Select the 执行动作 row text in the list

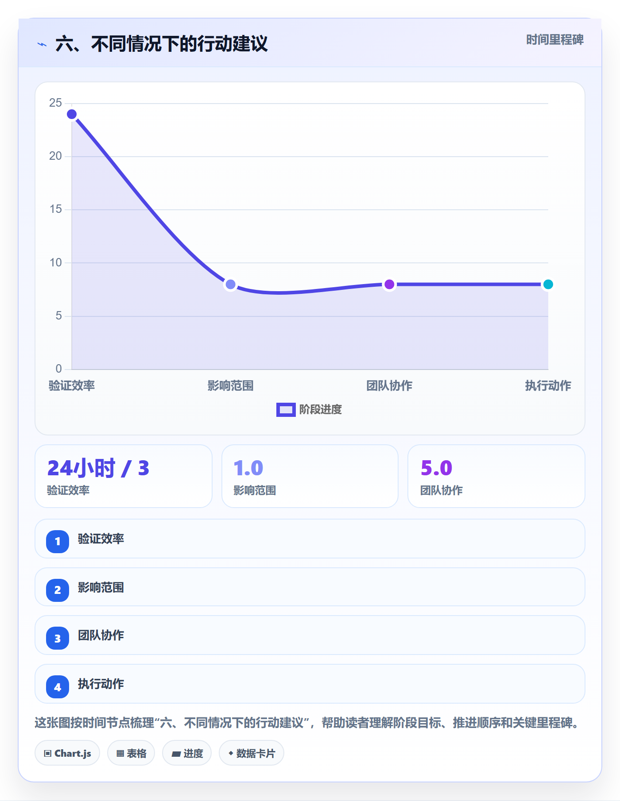(x=101, y=684)
